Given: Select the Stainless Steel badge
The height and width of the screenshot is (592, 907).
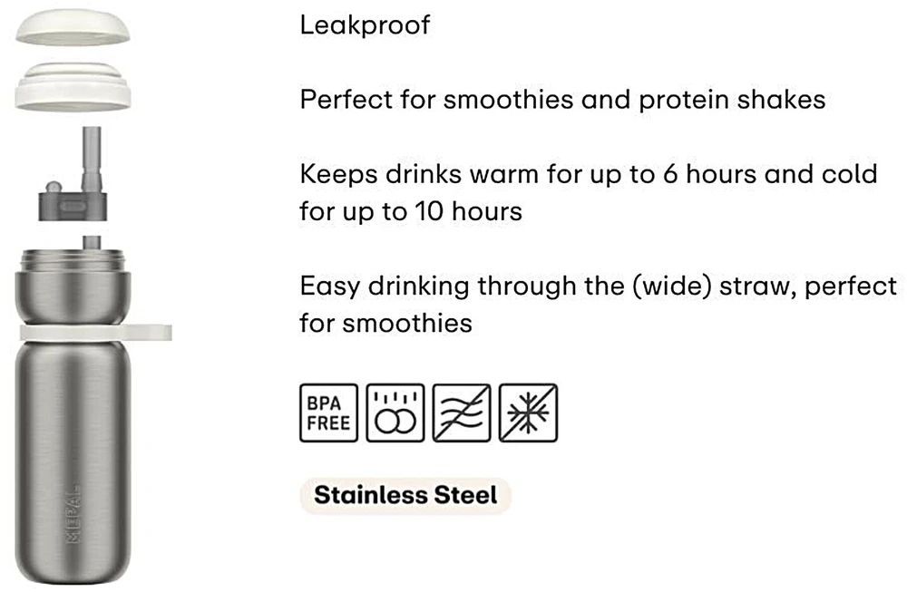Looking at the screenshot, I should click(x=405, y=495).
